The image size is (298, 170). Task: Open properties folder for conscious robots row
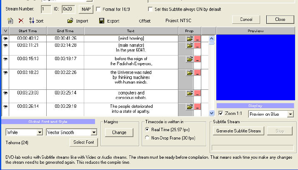coord(190,93)
